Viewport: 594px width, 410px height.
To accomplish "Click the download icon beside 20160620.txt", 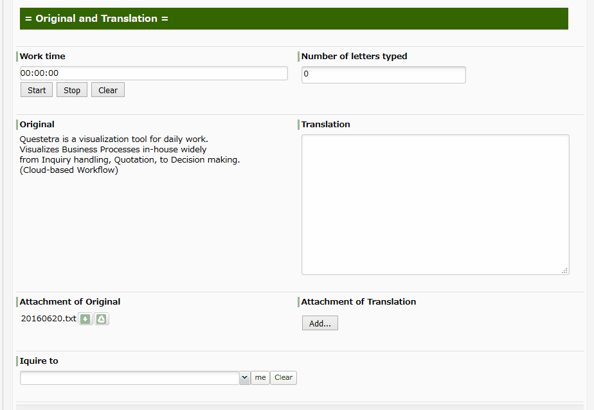I will click(x=85, y=319).
